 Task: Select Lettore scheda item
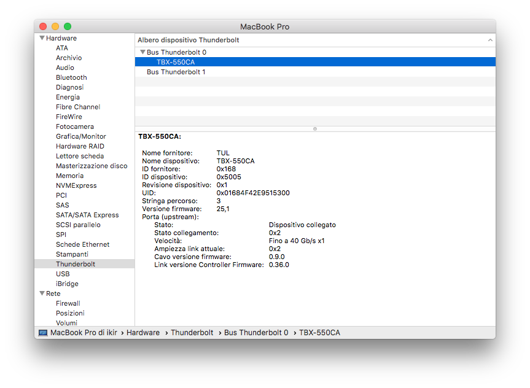pos(80,156)
